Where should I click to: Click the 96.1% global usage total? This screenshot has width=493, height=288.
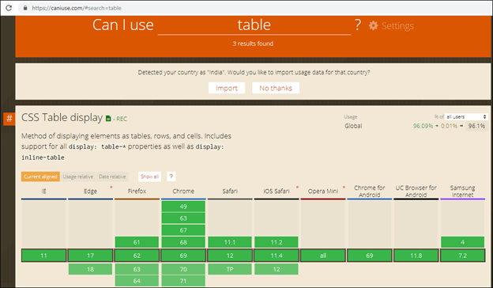point(476,126)
